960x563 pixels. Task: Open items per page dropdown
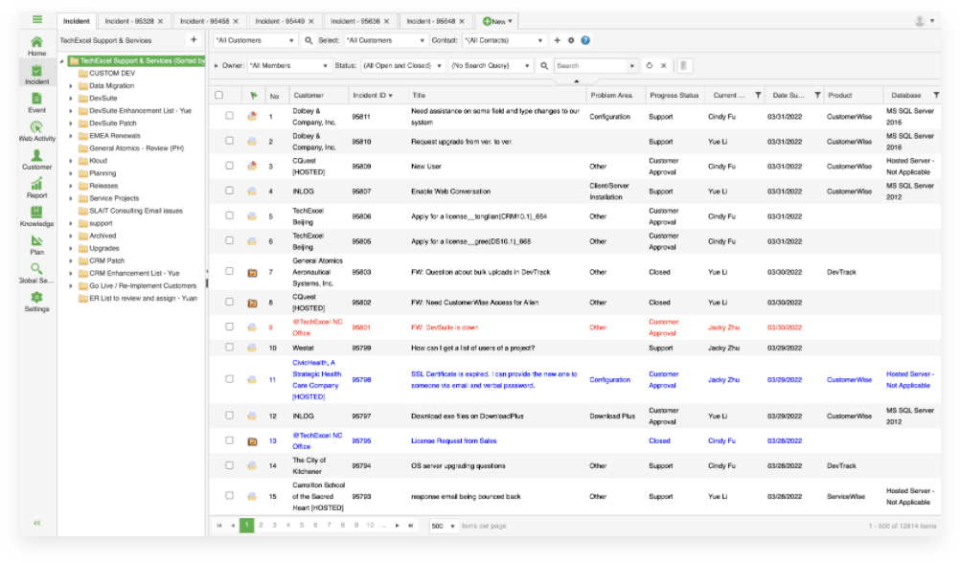coord(444,526)
